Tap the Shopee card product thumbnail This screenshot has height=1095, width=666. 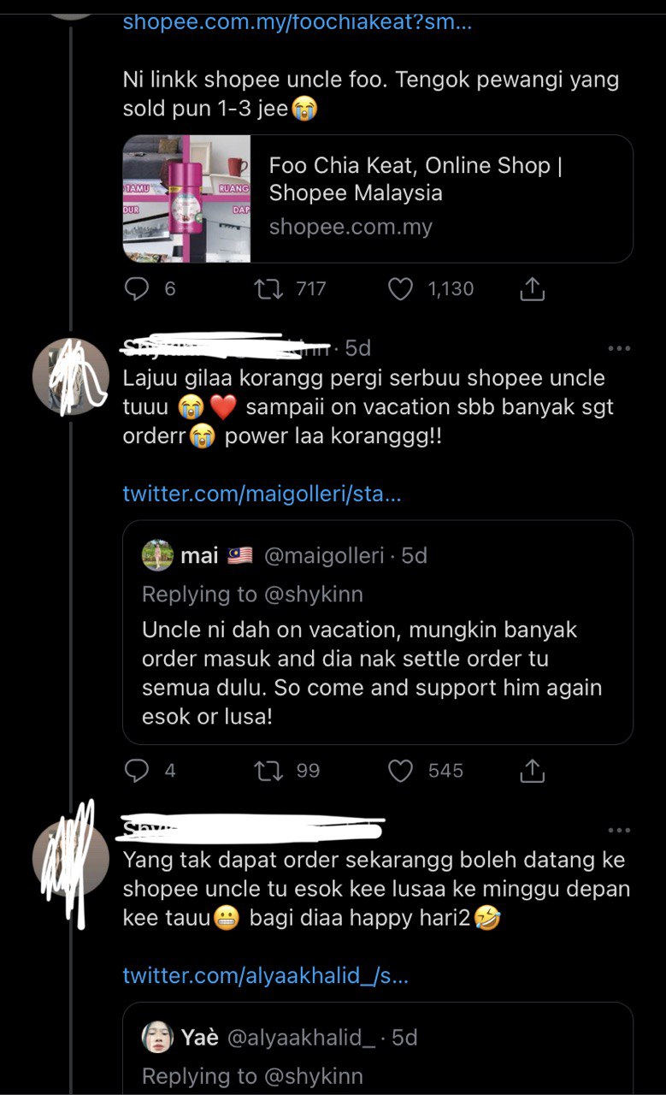click(187, 198)
